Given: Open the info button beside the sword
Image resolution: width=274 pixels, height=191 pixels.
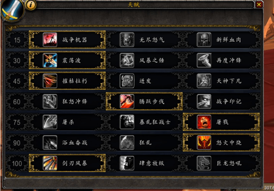Looking at the screenshot, I should [31, 5].
